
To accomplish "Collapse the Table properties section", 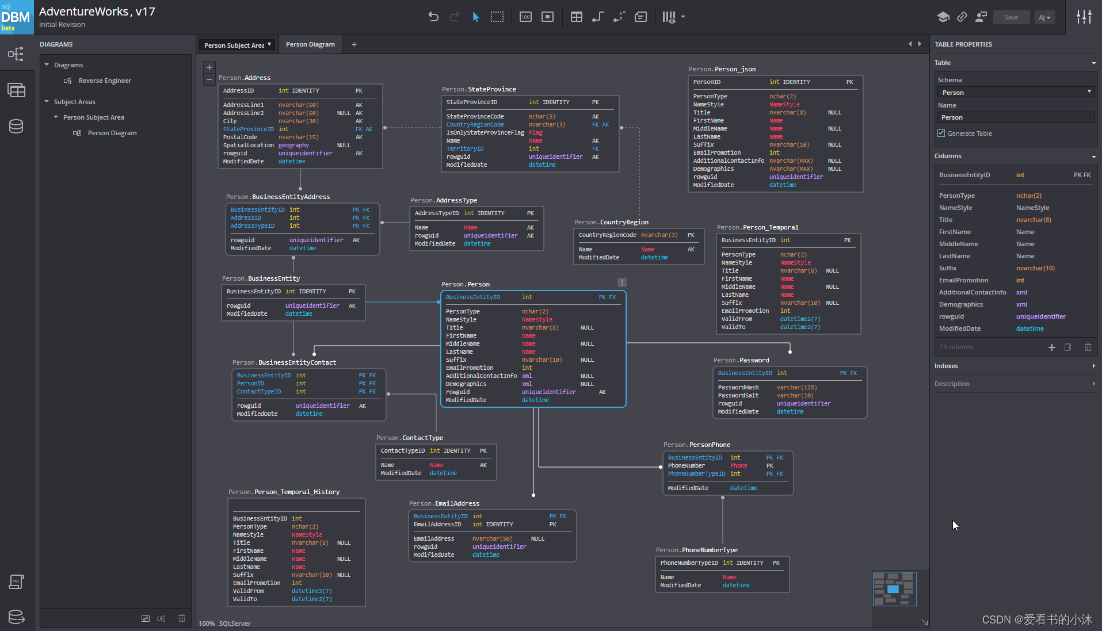I will coord(1093,63).
